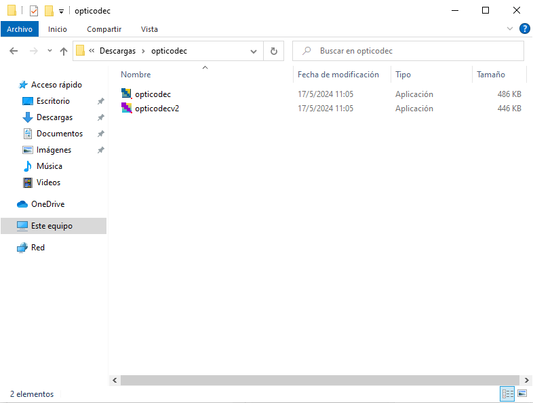
Task: Click the New folder icon in title bar
Action: coord(49,11)
